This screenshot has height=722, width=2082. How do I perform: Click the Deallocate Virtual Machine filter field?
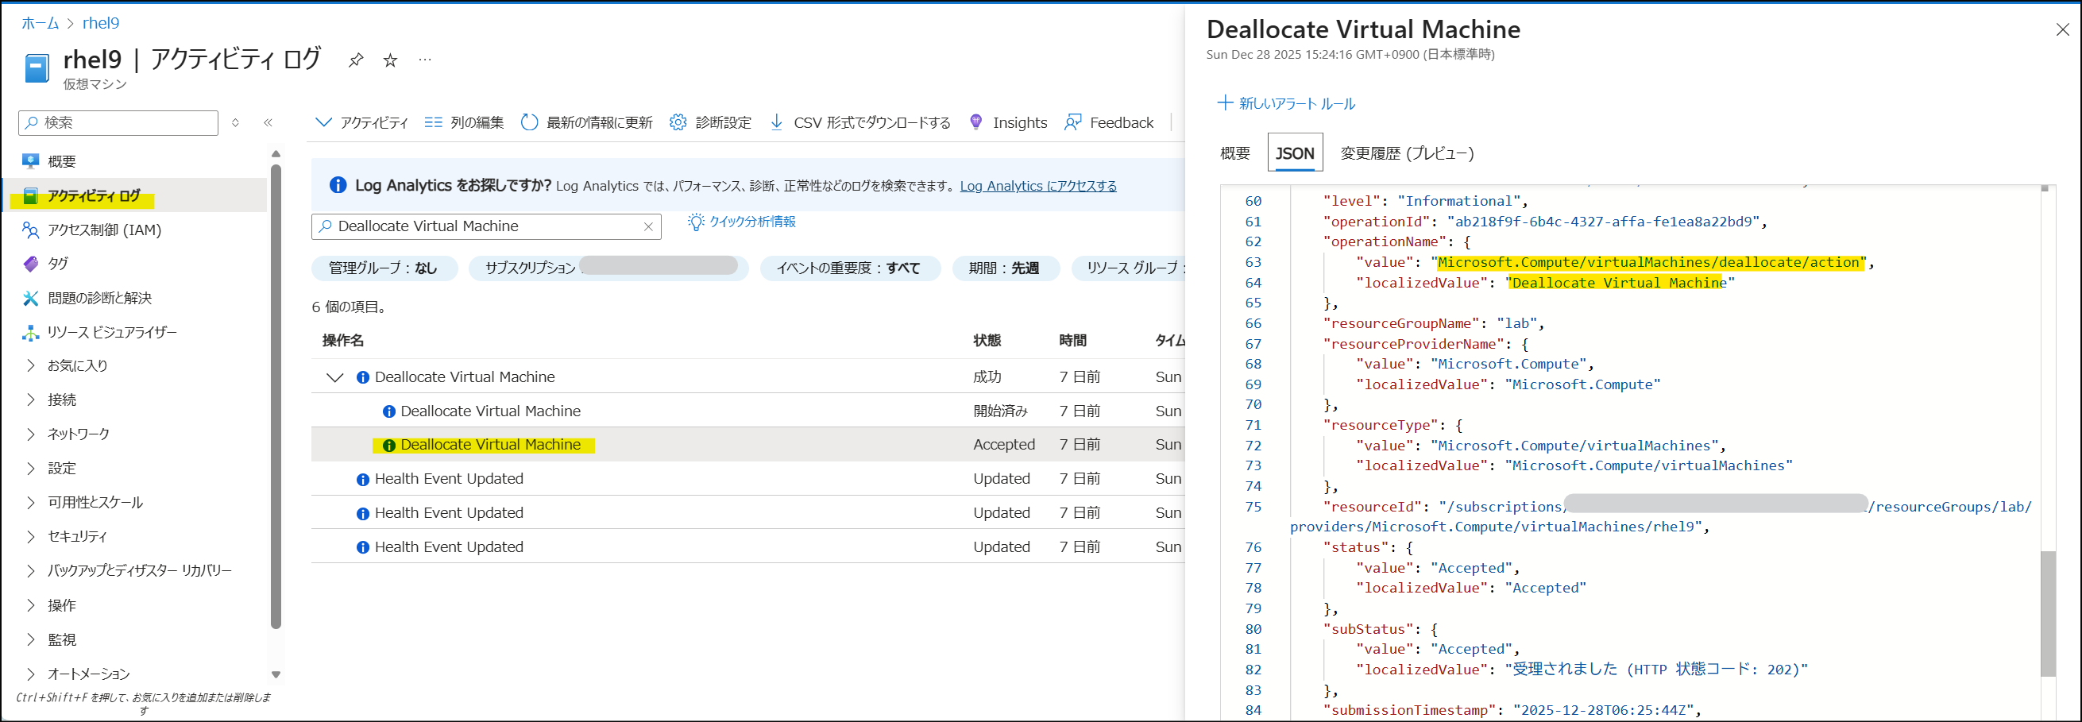click(485, 227)
